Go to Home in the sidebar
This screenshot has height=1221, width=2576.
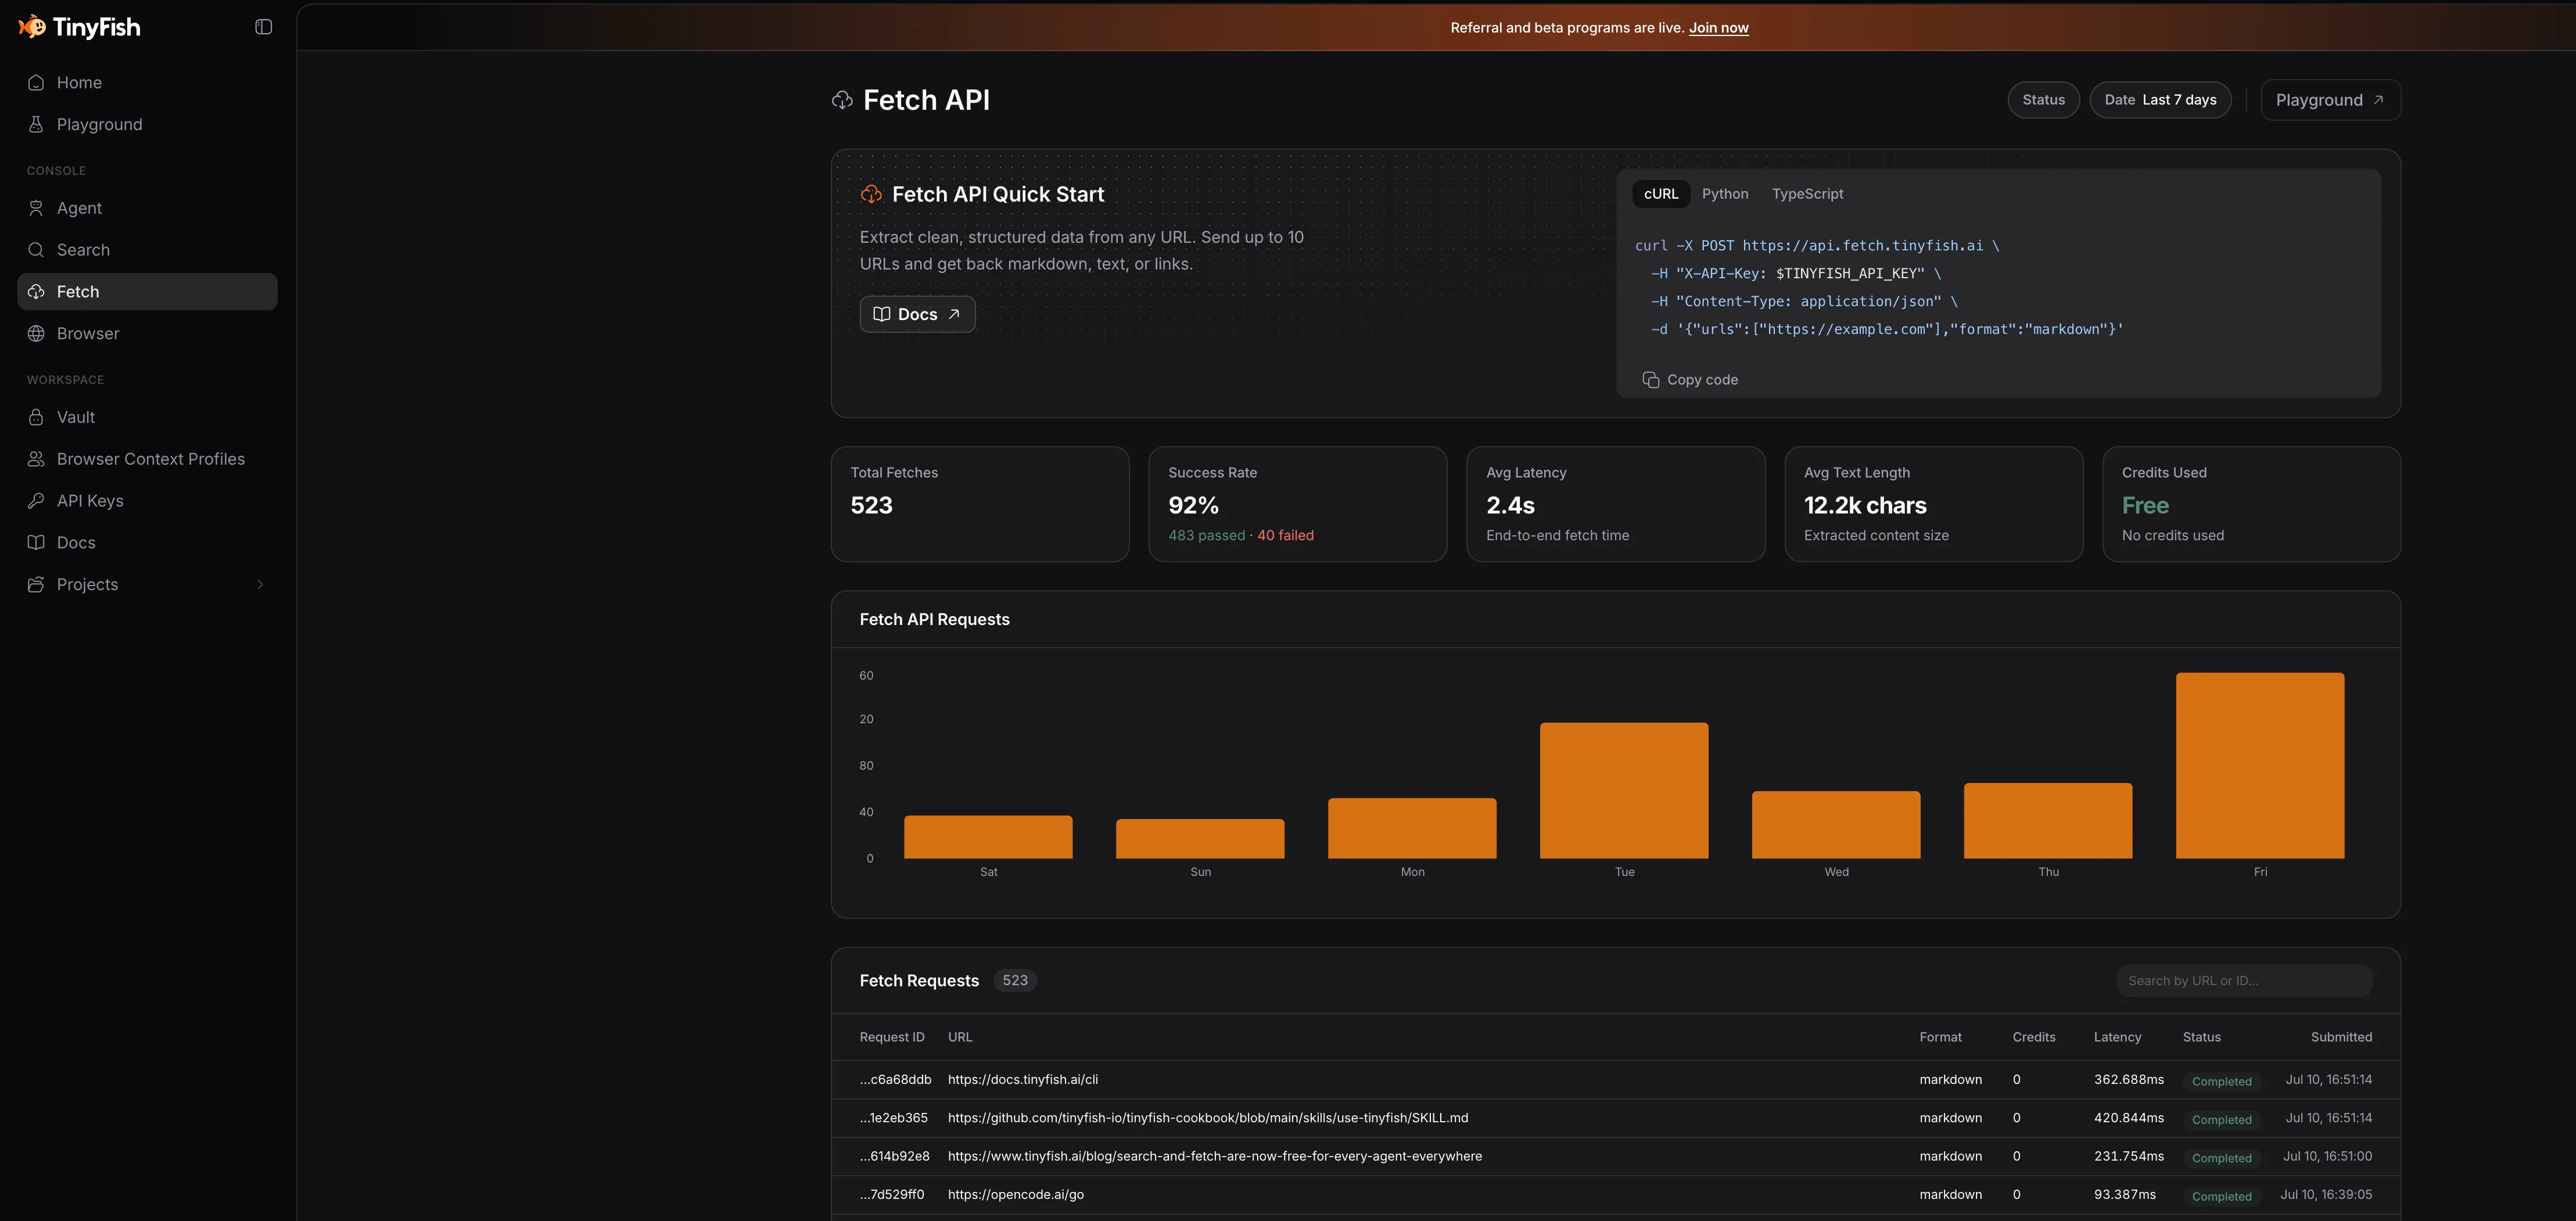tap(147, 82)
